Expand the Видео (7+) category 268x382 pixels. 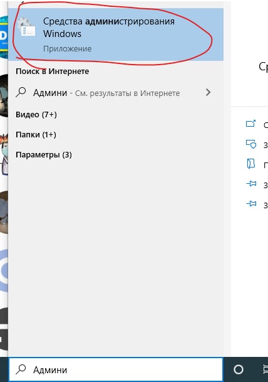pos(36,115)
